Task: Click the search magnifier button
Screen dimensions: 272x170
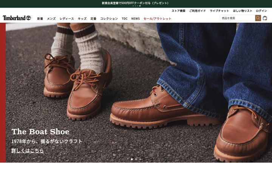Action: 258,18
